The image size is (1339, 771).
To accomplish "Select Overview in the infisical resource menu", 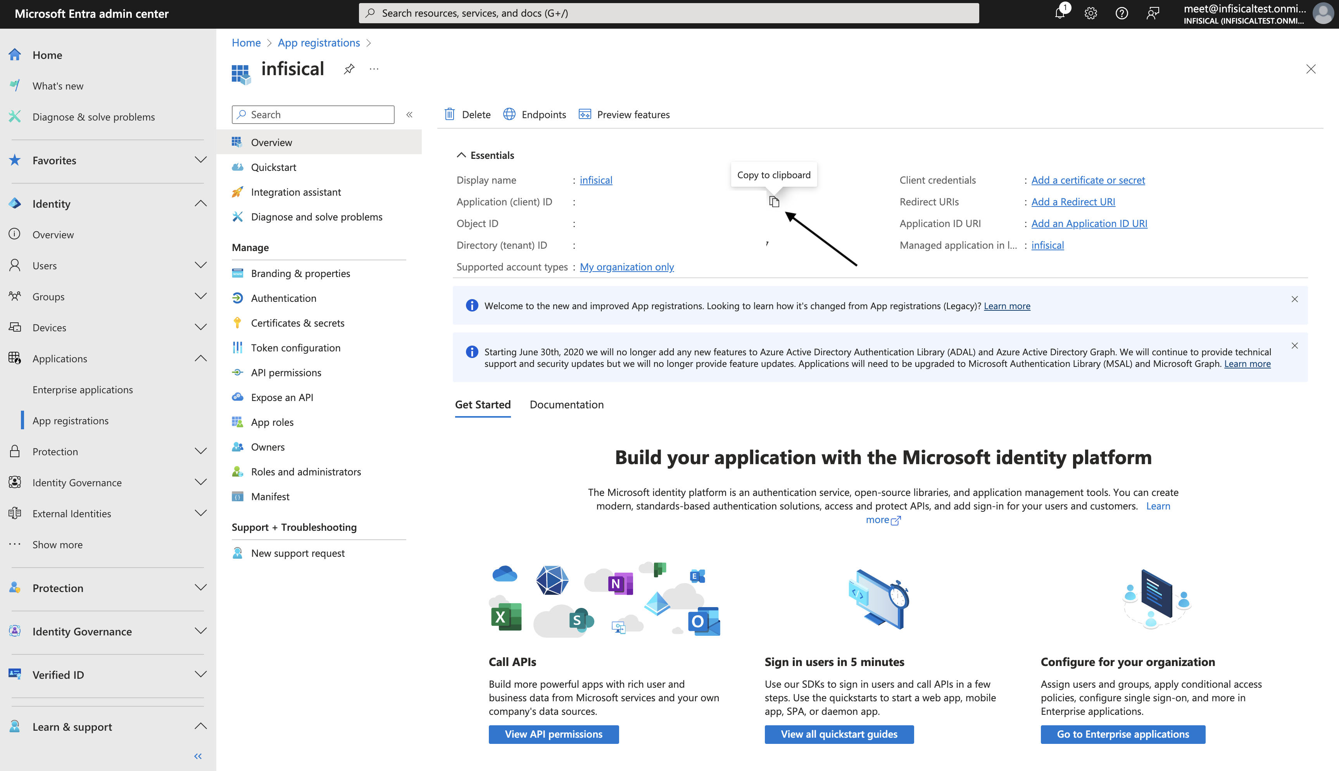I will 319,143.
